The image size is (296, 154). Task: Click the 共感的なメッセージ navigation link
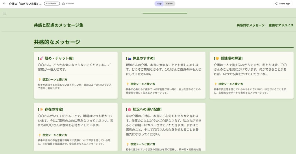pyautogui.click(x=250, y=25)
